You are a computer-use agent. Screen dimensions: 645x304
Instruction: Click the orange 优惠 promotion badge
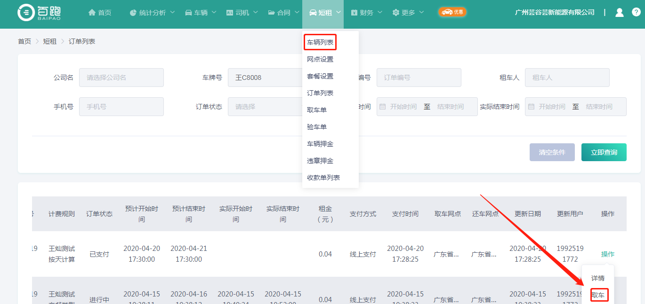point(452,12)
